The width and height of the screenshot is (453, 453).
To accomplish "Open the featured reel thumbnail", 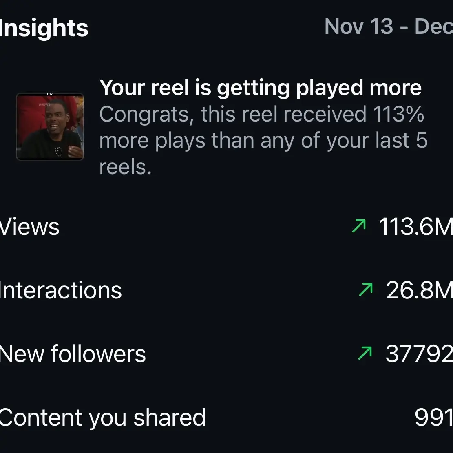I will 50,127.
